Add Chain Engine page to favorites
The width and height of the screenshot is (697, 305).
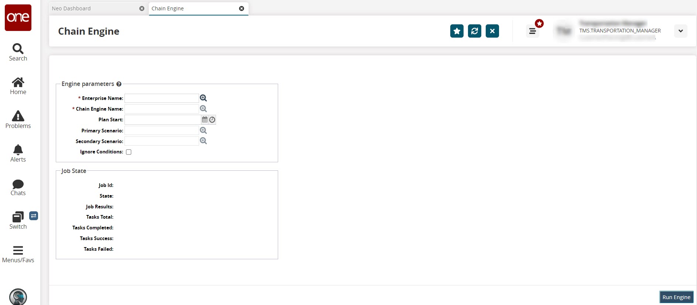457,31
